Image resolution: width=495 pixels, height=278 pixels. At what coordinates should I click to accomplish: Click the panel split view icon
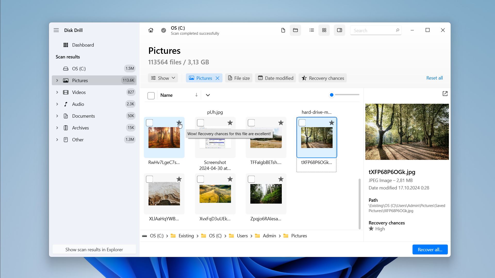click(x=339, y=30)
